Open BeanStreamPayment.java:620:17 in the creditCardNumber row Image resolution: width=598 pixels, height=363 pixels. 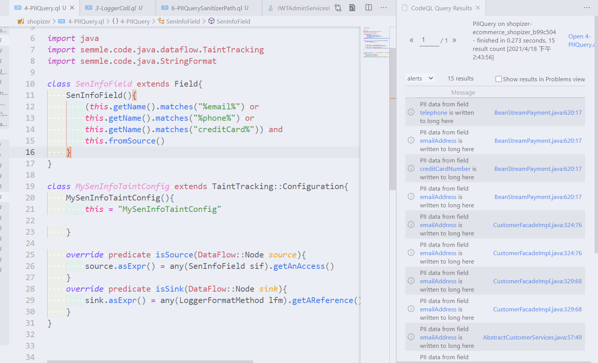click(x=538, y=169)
